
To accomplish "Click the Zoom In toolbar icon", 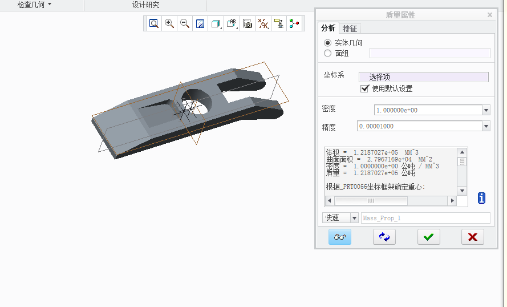I will pos(169,23).
